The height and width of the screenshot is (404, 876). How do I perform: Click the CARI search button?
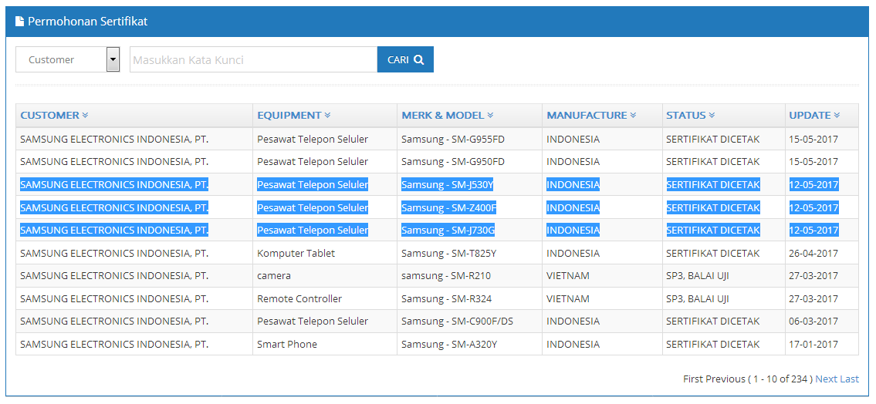coord(406,59)
